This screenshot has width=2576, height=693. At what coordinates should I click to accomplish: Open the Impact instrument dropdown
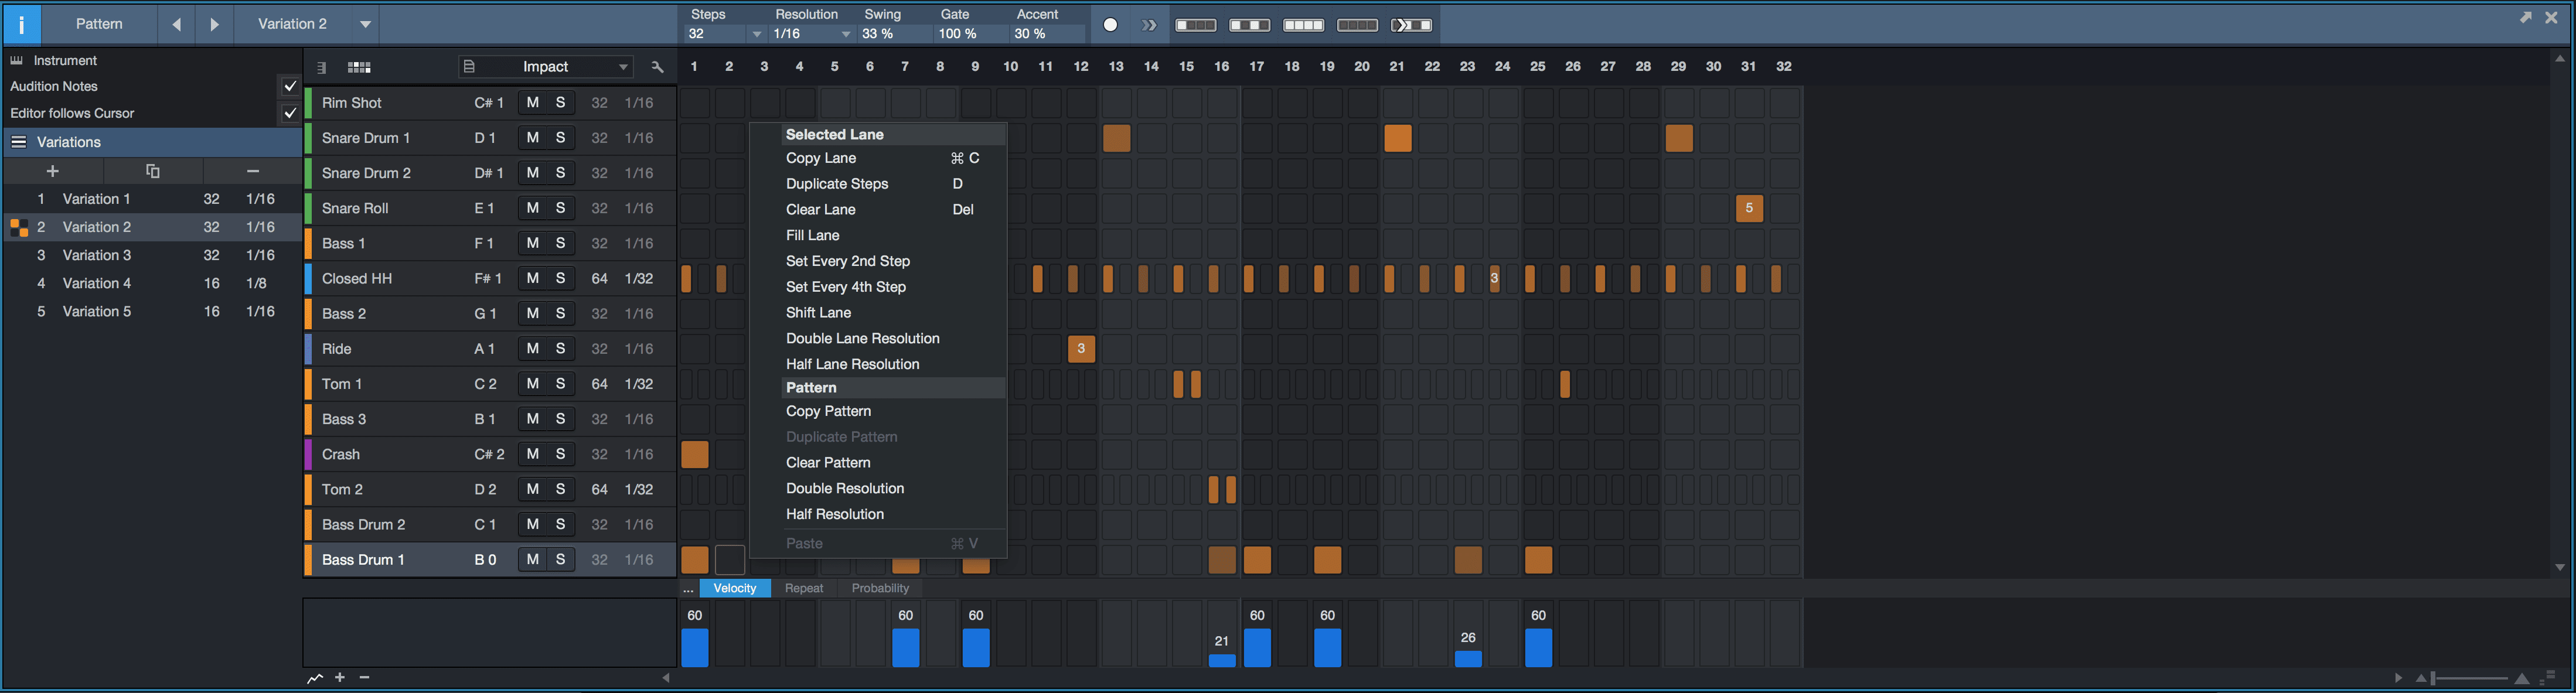coord(547,67)
